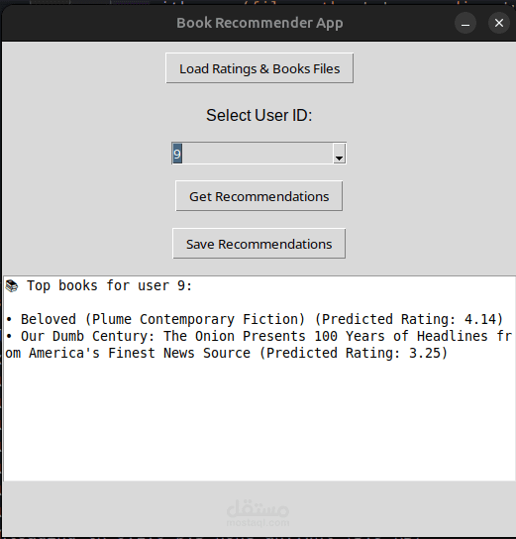The image size is (516, 539).
Task: Close the Book Recommender App window
Action: pos(499,23)
